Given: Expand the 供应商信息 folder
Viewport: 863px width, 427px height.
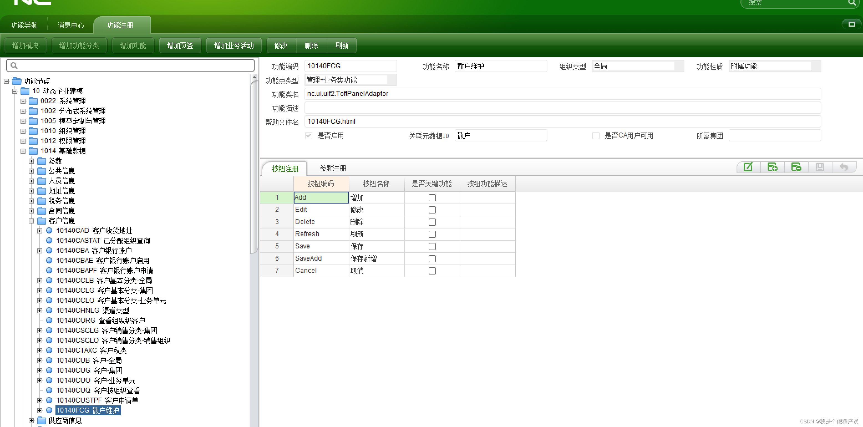Looking at the screenshot, I should click(32, 421).
